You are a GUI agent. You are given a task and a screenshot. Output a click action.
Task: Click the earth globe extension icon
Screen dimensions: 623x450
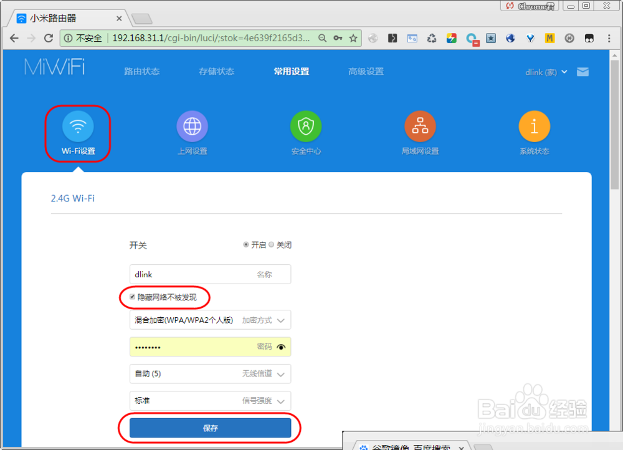[x=510, y=38]
